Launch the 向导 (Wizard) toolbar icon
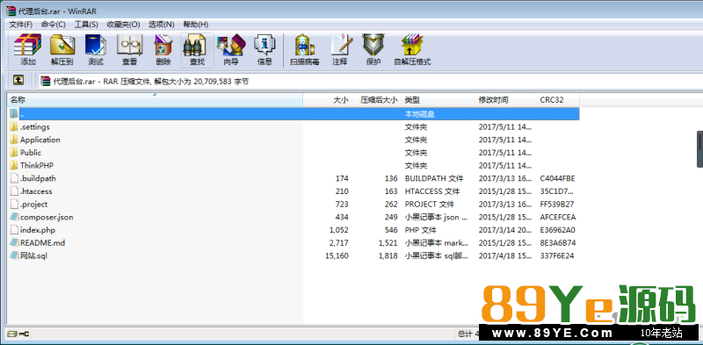Screen dimensions: 703x345 231,50
